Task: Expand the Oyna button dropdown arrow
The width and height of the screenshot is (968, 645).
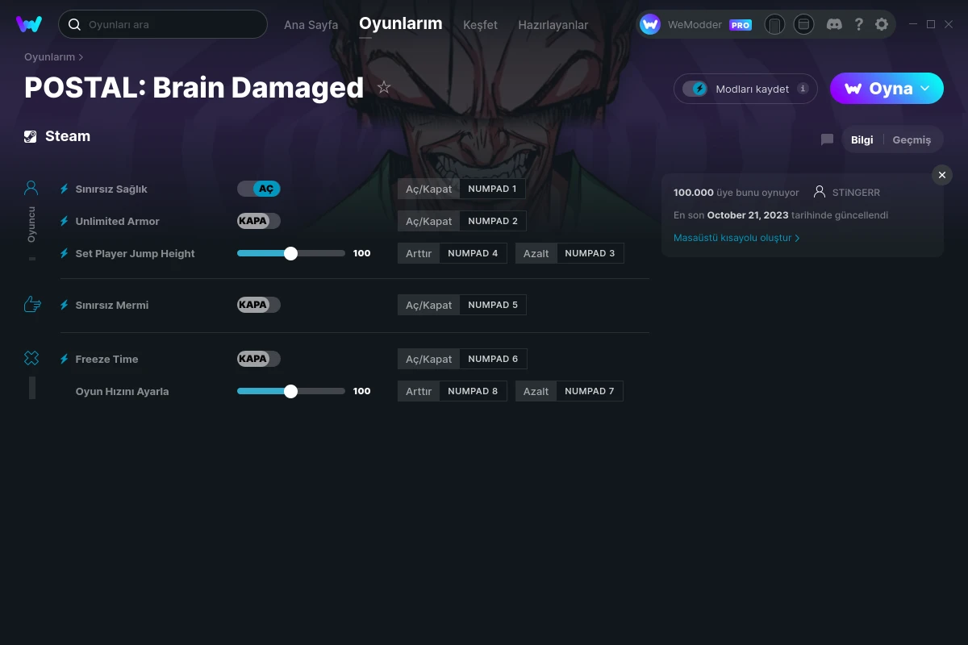Action: click(925, 88)
